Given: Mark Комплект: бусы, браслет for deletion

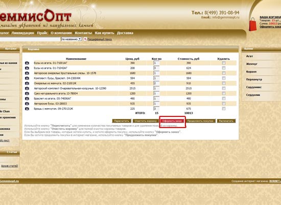Looking at the screenshot, I should [x=223, y=78].
